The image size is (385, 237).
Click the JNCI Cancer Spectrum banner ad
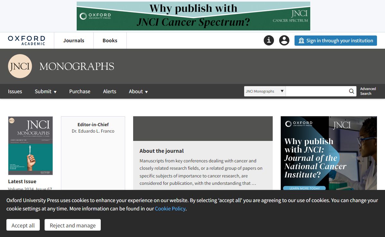click(193, 16)
